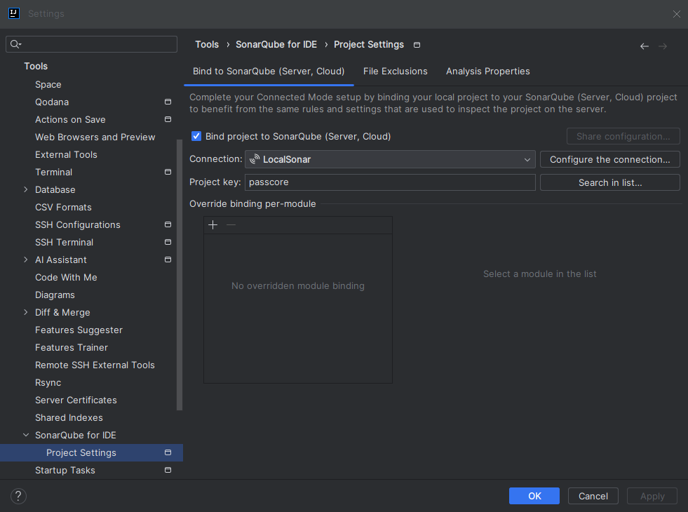Open Features Suggester settings
The width and height of the screenshot is (688, 512).
[79, 330]
